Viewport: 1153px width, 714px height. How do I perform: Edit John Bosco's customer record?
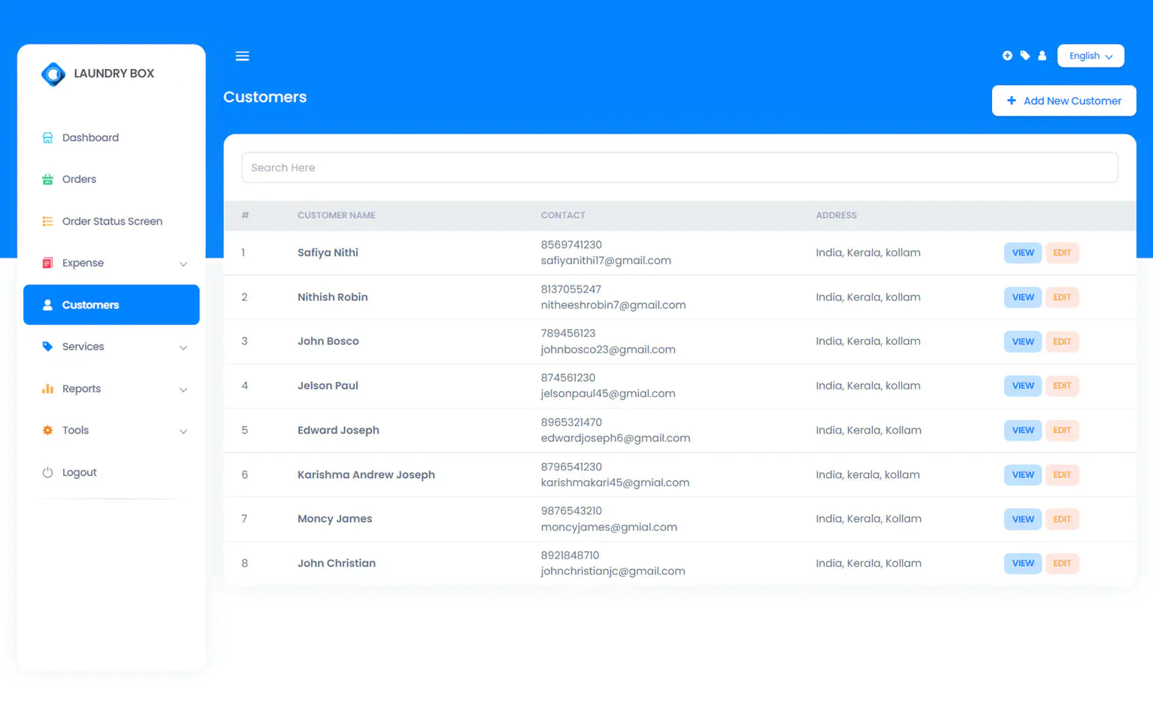pyautogui.click(x=1061, y=342)
